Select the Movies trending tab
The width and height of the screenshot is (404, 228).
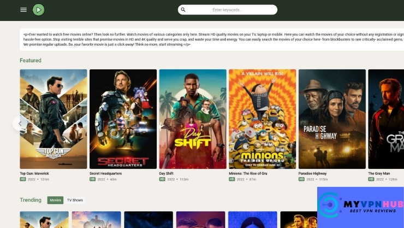click(x=55, y=200)
